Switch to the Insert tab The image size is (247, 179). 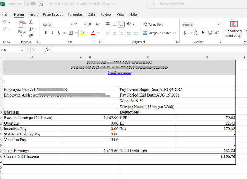[33, 14]
